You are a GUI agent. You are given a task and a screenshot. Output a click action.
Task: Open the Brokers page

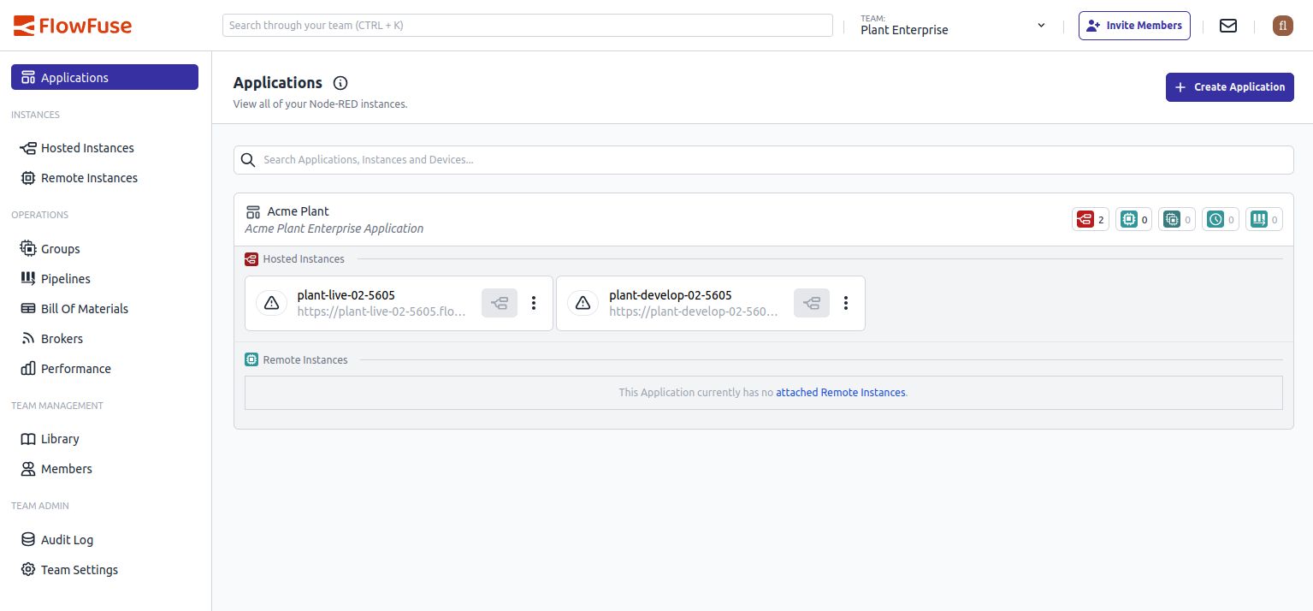(x=60, y=338)
